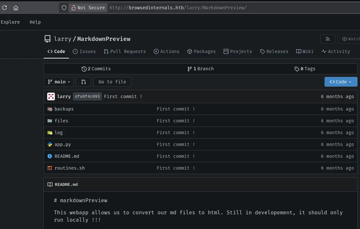Viewport: 360px width, 229px height.
Task: Open the Pull Requests tab
Action: [125, 51]
